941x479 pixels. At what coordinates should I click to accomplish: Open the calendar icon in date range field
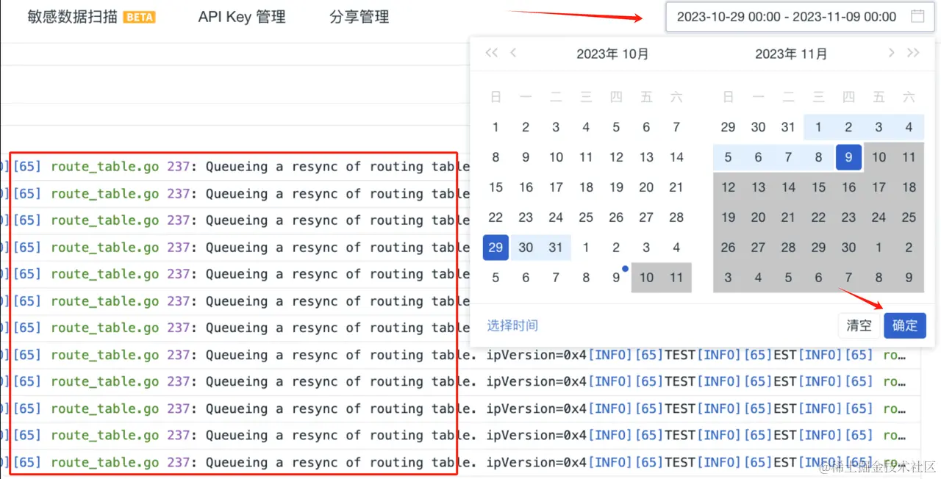917,16
